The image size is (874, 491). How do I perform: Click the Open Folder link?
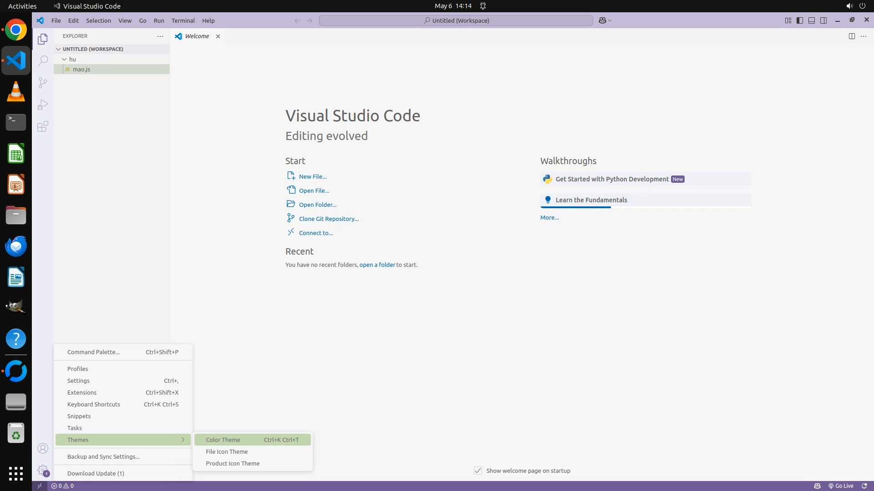[x=318, y=205]
